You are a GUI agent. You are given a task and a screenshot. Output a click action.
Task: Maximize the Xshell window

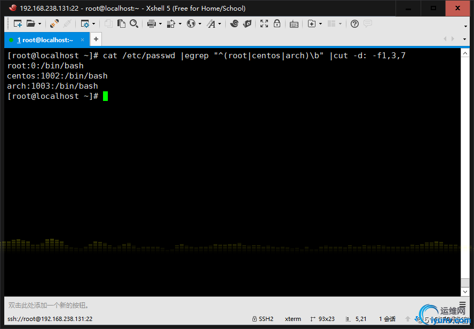coord(433,8)
